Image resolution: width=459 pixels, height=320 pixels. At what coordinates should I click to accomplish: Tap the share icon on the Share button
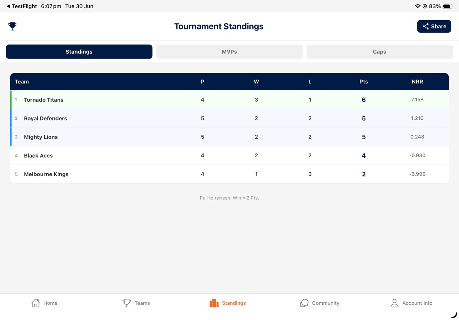click(426, 26)
